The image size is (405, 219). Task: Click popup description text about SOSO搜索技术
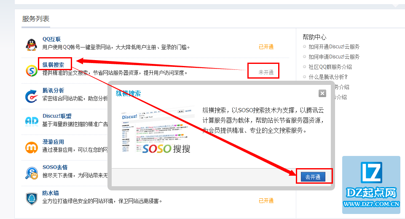point(263,120)
